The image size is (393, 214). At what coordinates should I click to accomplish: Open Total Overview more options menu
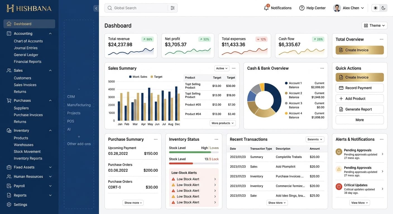(x=381, y=39)
